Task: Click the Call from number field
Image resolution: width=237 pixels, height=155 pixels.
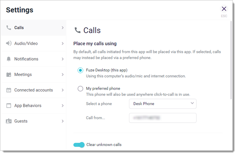Action: [163, 118]
